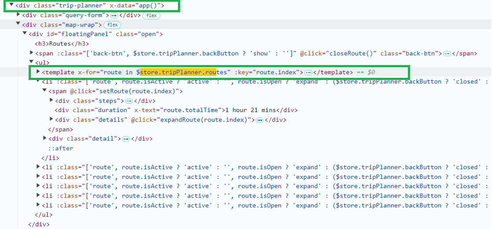Viewport: 492px width, 229px height.
Task: Click the :key="route.index" attribute
Action: pos(266,73)
